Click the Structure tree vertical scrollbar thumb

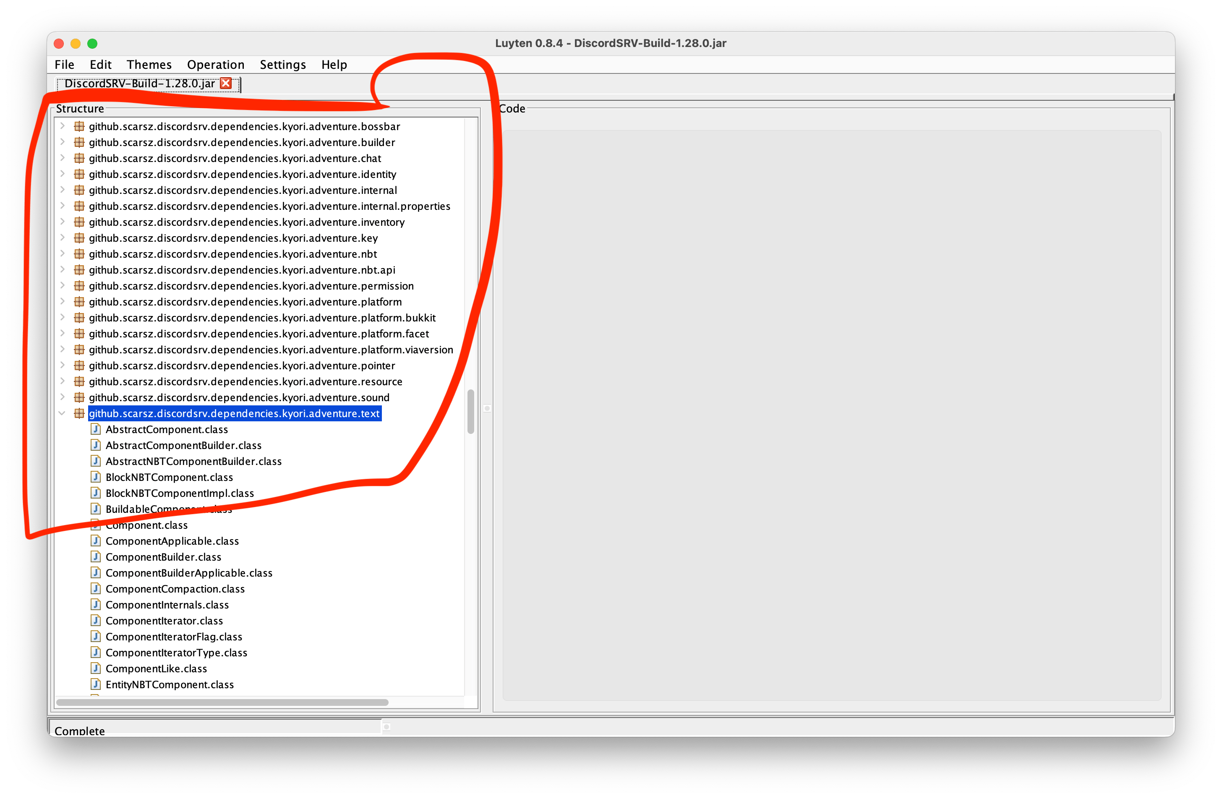470,412
